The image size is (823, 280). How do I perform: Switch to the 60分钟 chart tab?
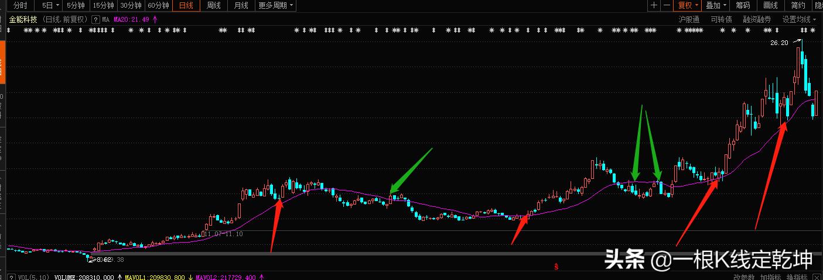tap(158, 5)
